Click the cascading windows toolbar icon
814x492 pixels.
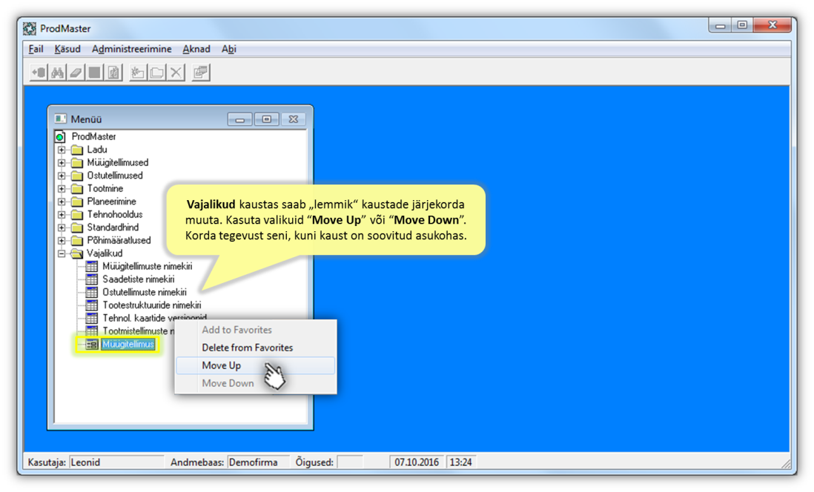click(200, 73)
